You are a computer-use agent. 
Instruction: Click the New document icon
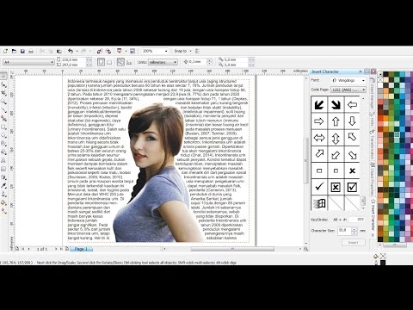(x=5, y=51)
